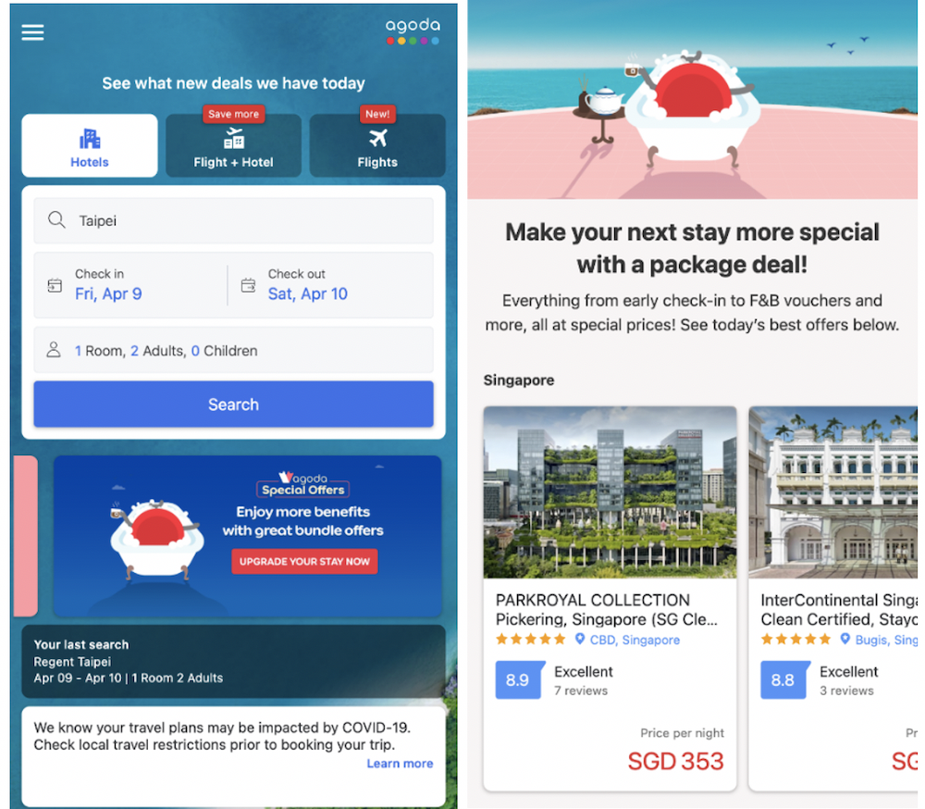Click the Bugis location pin icon
Screen dimensions: 925x809
[845, 639]
